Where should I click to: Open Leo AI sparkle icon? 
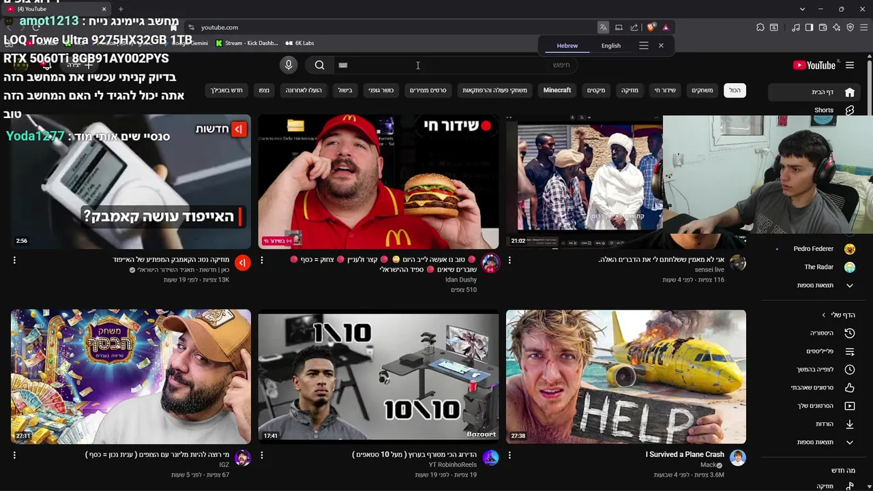coord(836,27)
